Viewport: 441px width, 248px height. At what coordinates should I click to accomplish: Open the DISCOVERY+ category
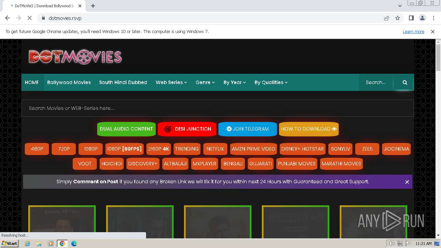143,164
